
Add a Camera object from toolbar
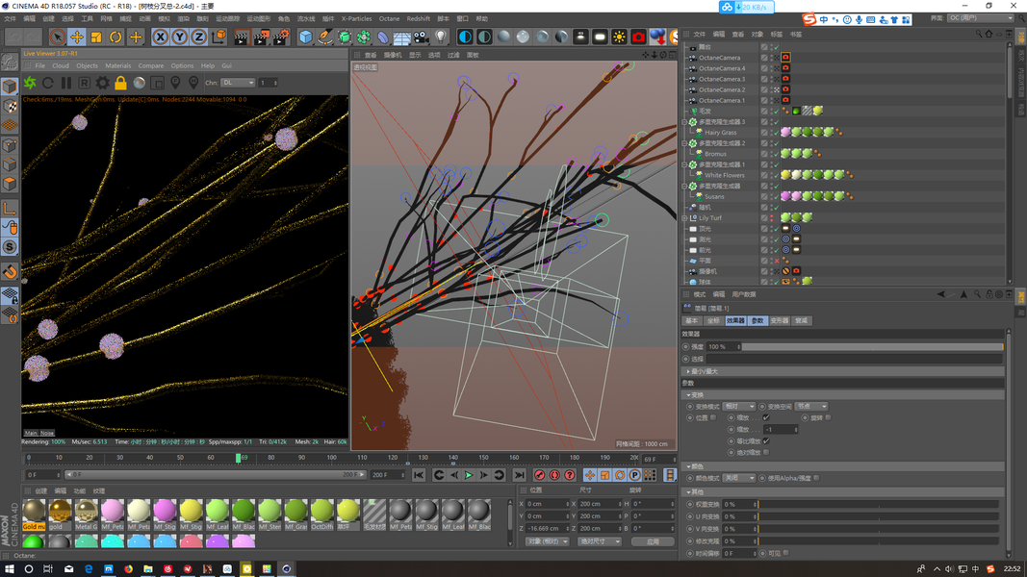point(422,38)
